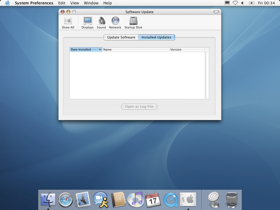
Task: Open the Sound preference pane
Action: pyautogui.click(x=101, y=23)
